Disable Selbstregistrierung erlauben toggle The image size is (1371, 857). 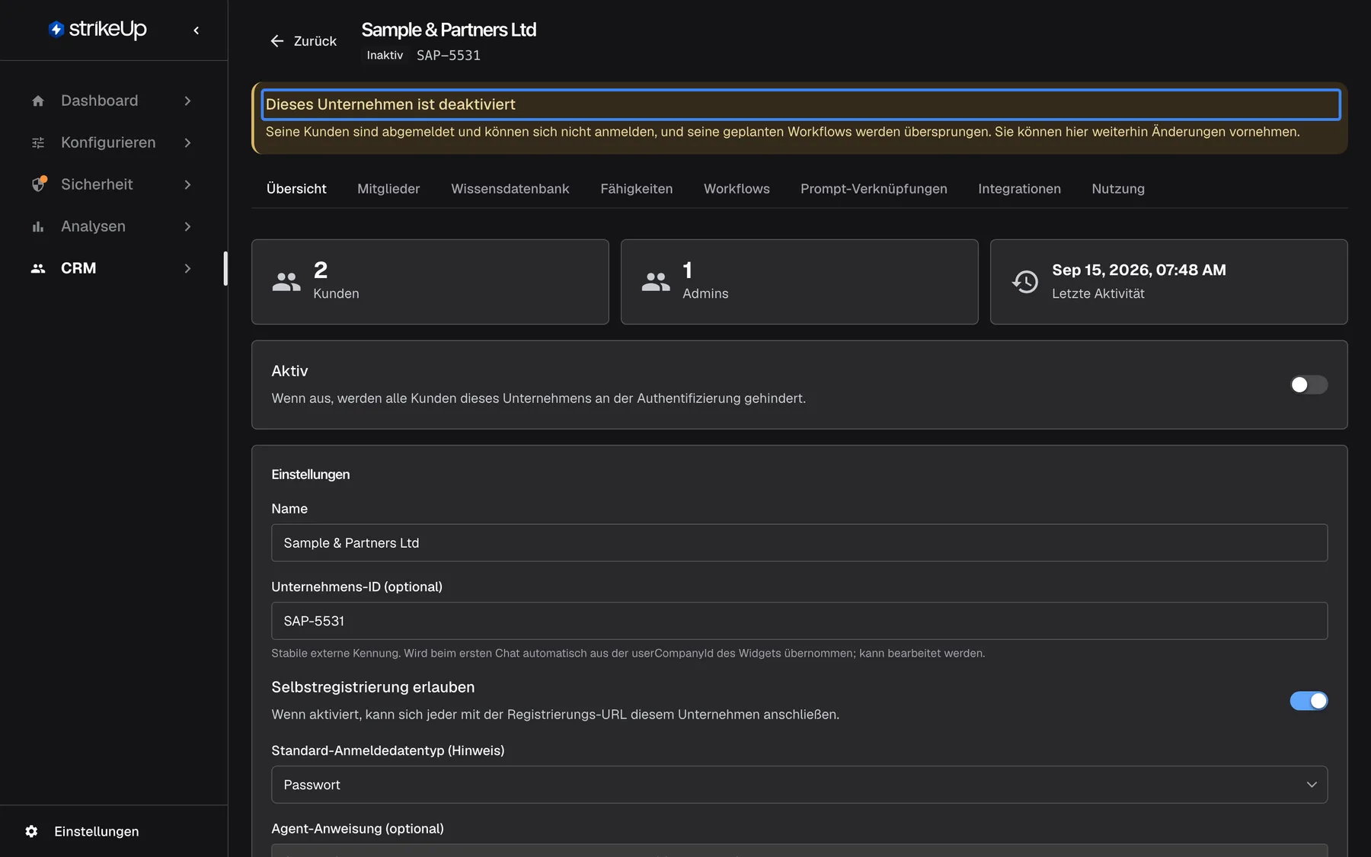click(1309, 701)
